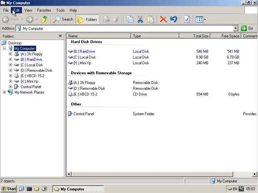Click the EN language indicator in tray
This screenshot has height=193, width=258.
tap(235, 189)
